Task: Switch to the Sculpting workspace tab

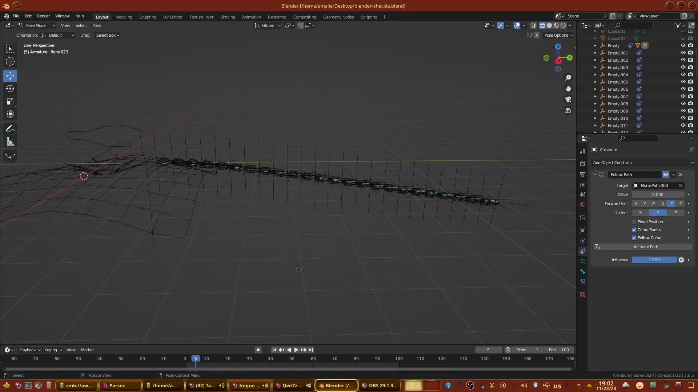Action: click(147, 17)
